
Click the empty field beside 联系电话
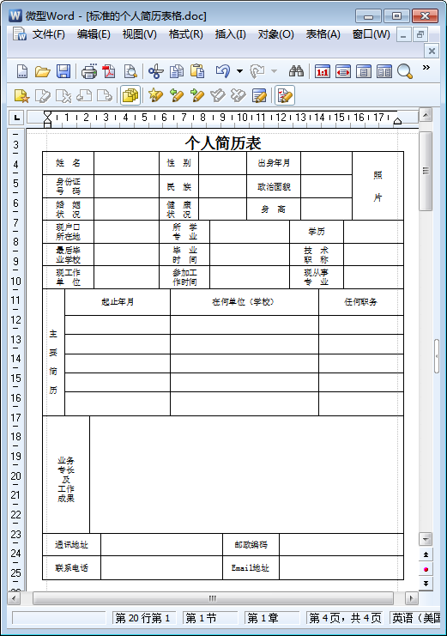pyautogui.click(x=161, y=568)
